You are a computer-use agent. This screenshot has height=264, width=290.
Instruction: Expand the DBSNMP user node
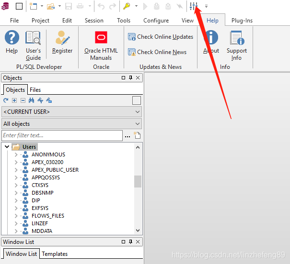(x=16, y=193)
